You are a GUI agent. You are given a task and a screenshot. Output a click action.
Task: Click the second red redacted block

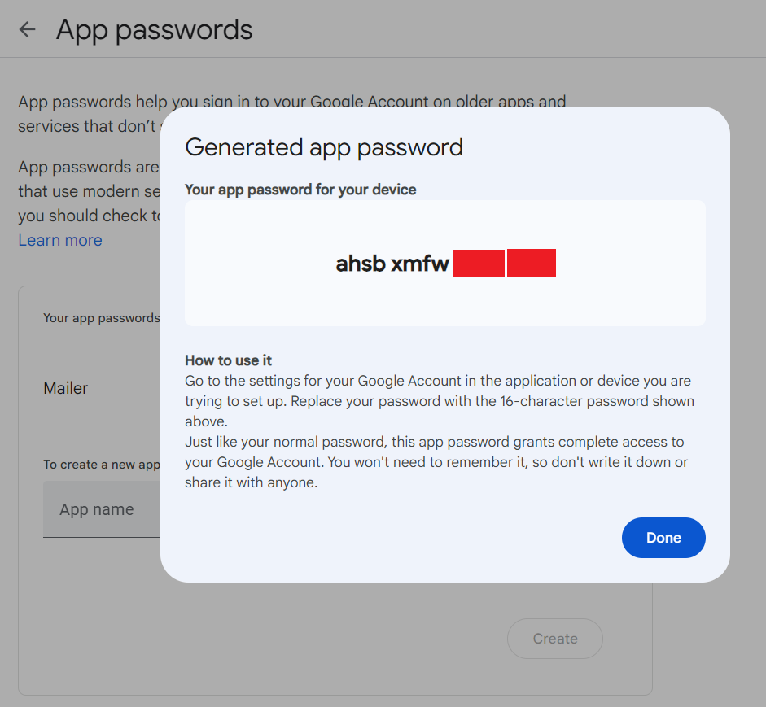point(532,264)
